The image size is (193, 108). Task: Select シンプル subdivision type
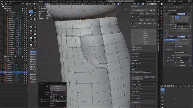(185, 40)
